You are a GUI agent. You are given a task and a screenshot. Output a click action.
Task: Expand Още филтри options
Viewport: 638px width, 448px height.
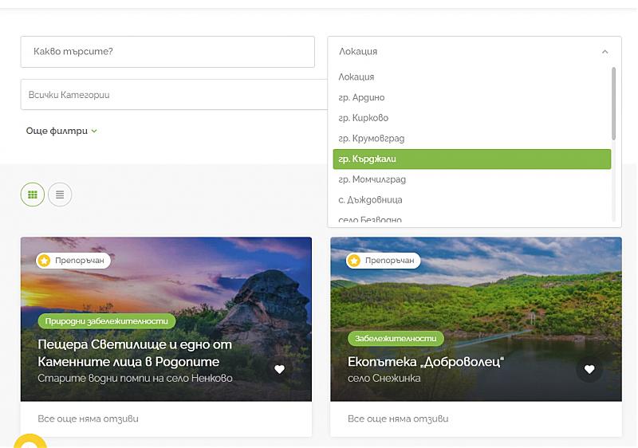coord(61,132)
